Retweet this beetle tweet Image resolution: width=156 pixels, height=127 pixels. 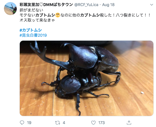58,123
